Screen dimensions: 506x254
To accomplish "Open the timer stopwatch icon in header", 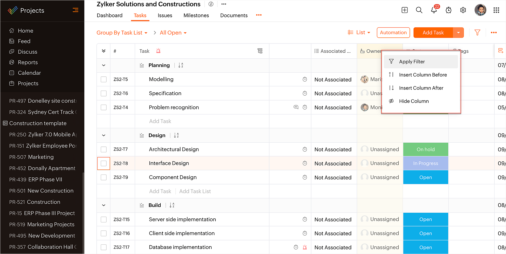I will pos(448,10).
